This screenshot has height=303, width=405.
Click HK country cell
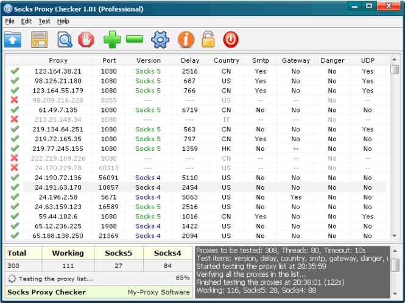pyautogui.click(x=226, y=148)
